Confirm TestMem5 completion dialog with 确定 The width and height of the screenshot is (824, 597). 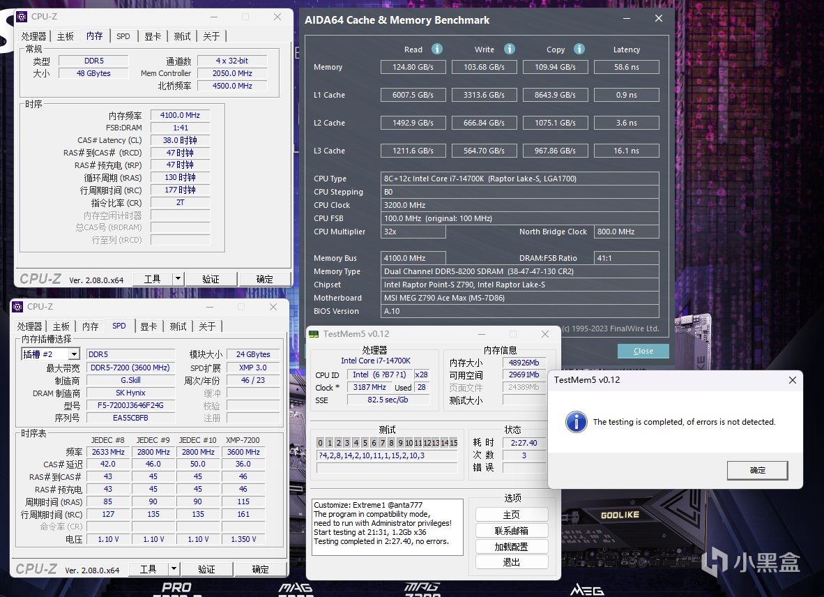pyautogui.click(x=757, y=470)
